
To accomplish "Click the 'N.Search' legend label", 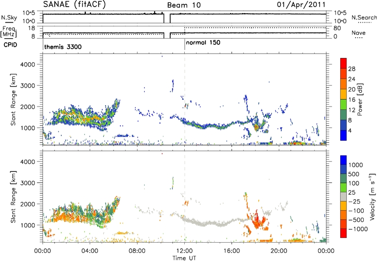I will click(x=364, y=17).
